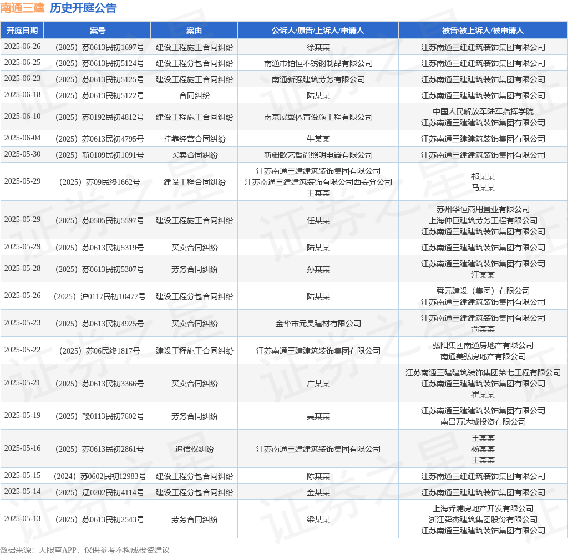Image resolution: width=568 pixels, height=555 pixels.
Task: Click defendant 南通美弘房地产有限公司
Action: click(x=483, y=356)
